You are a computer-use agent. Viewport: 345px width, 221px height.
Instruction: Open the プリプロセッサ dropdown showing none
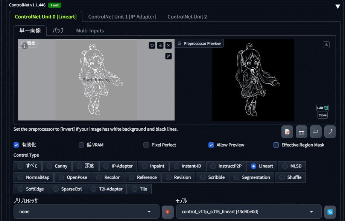coord(86,212)
